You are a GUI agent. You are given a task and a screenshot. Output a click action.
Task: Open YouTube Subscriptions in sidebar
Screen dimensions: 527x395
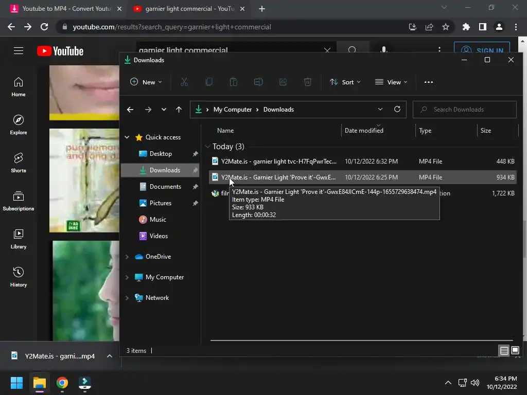coord(19,201)
